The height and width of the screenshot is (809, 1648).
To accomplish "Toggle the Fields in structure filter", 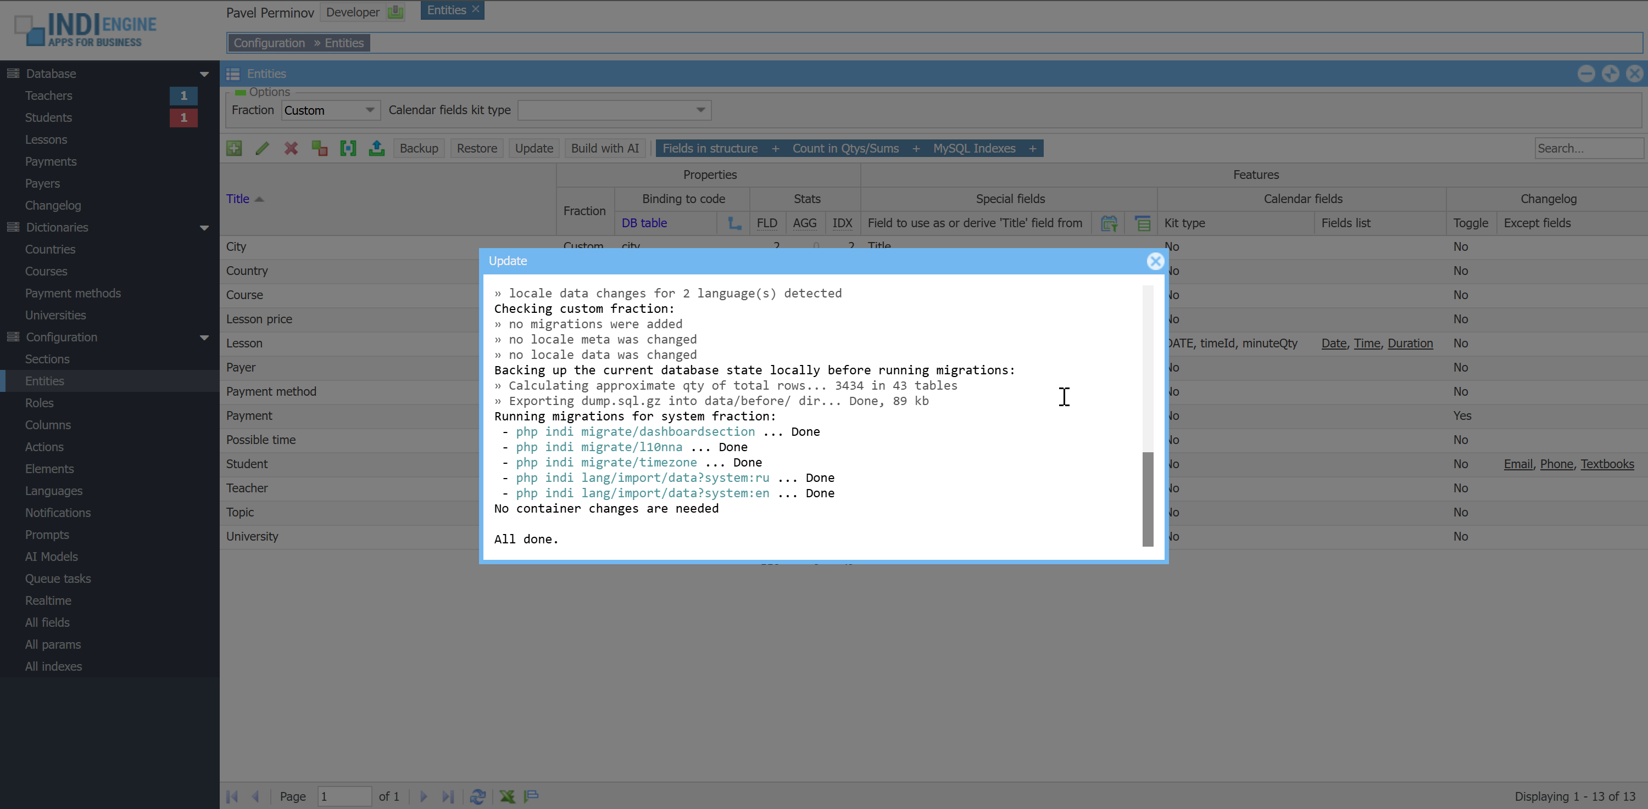I will [x=710, y=148].
